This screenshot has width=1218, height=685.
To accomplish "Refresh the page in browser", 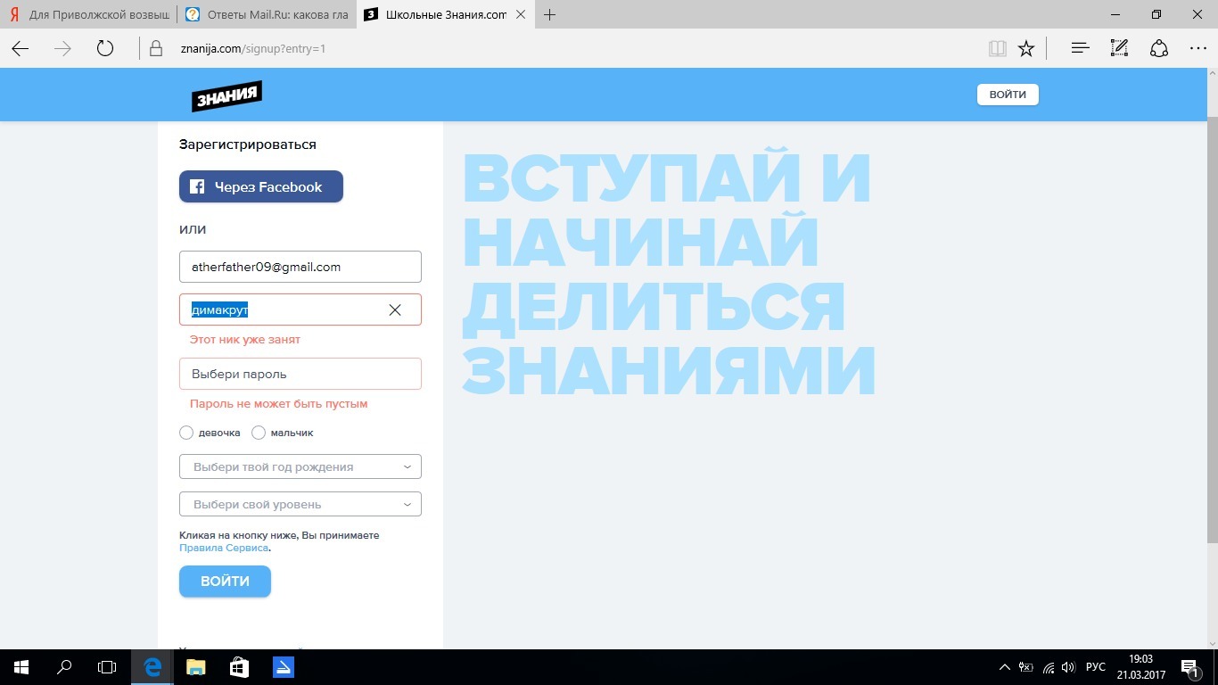I will pyautogui.click(x=105, y=49).
